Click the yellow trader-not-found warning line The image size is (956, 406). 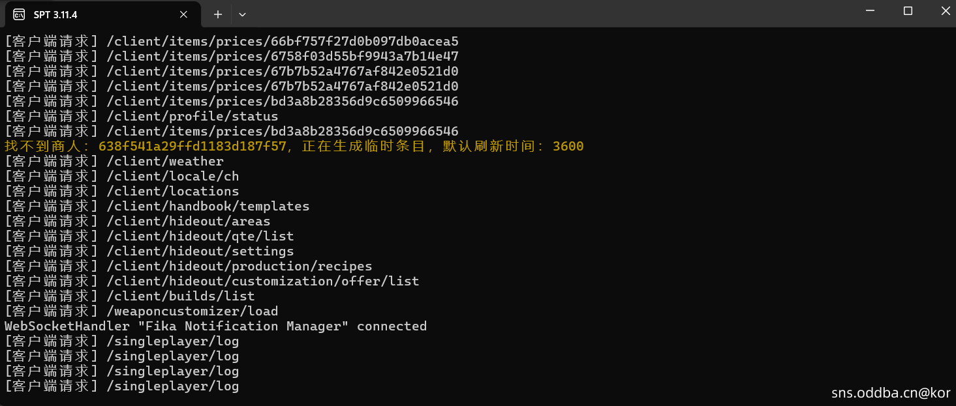tap(294, 147)
